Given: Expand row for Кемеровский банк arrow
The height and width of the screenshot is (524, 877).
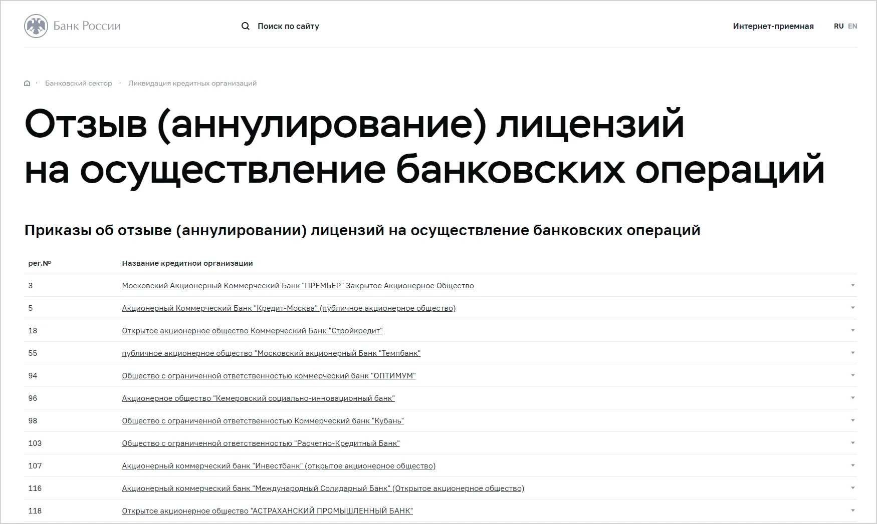Looking at the screenshot, I should (x=853, y=398).
